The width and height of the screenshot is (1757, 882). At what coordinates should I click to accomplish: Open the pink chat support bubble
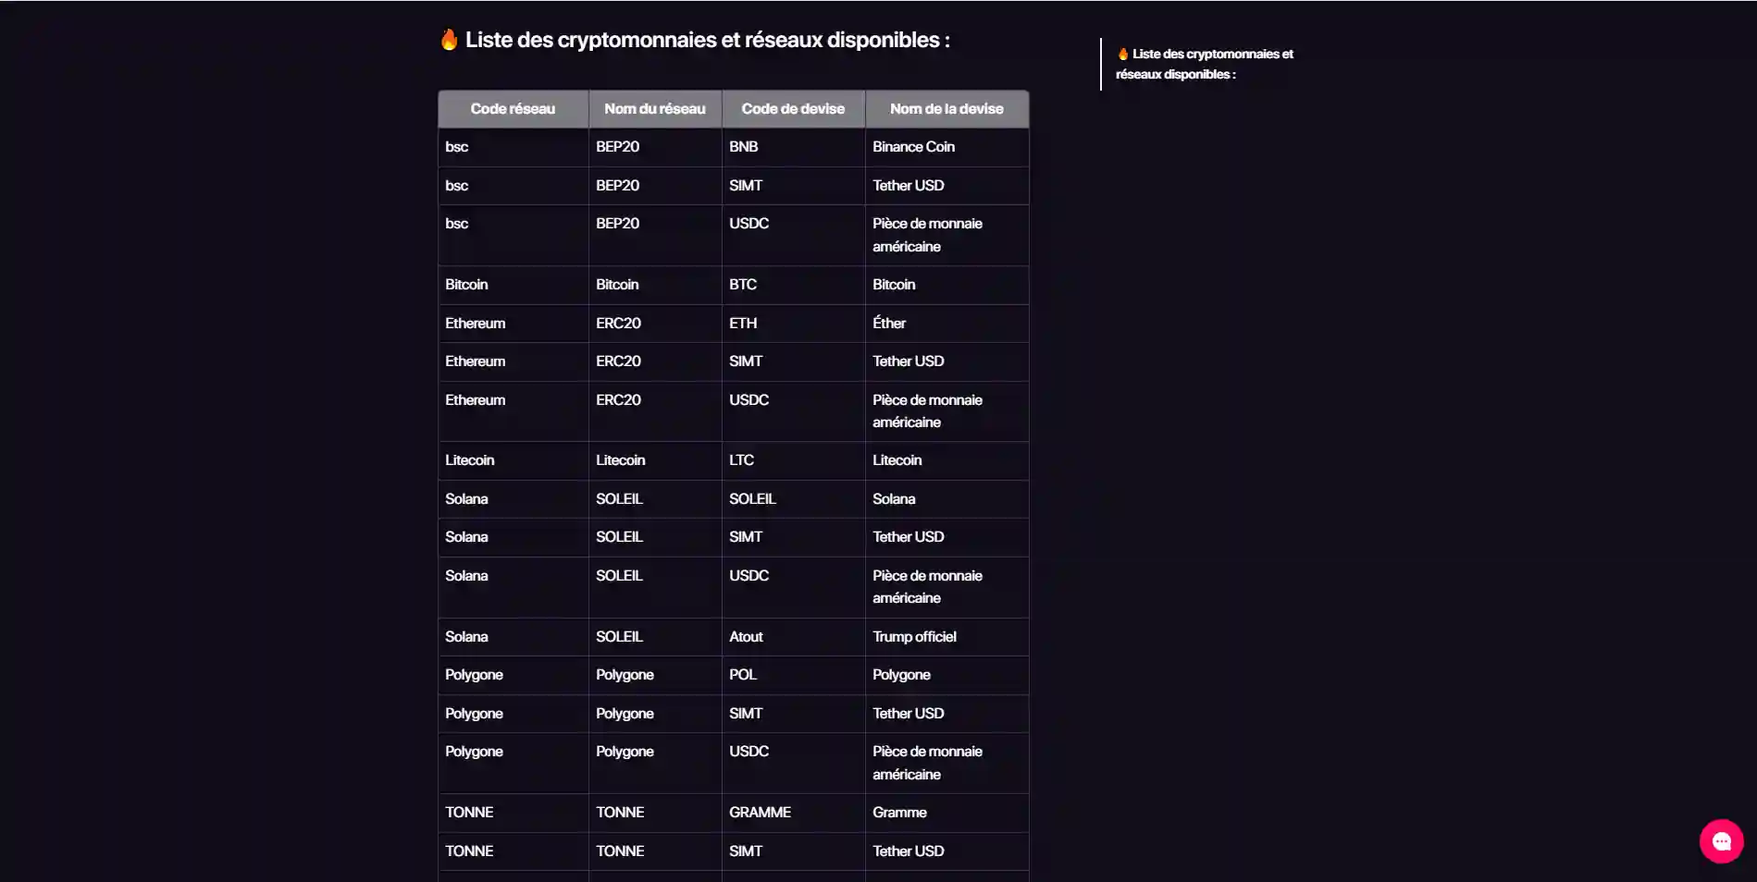click(x=1721, y=841)
